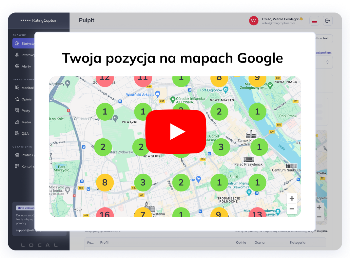Click the Fort Legionów camera icon

226,89
